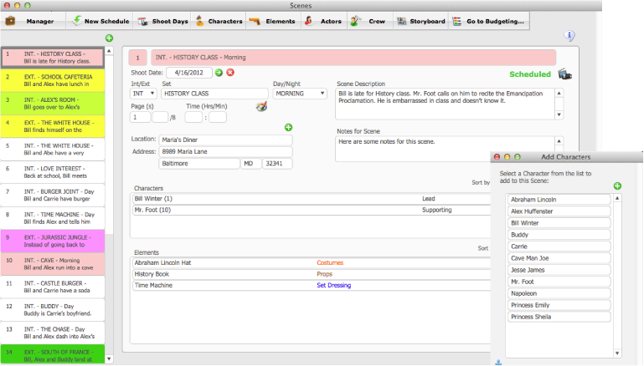Select scene 14 EXT. - SOUTH OF FRANCE
This screenshot has width=644, height=366.
click(54, 354)
